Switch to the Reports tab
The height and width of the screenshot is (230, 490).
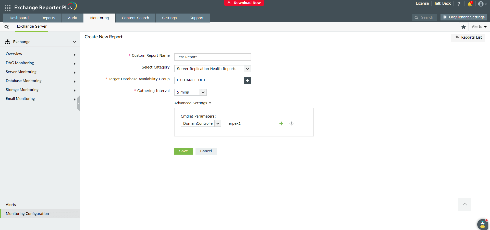pyautogui.click(x=48, y=18)
